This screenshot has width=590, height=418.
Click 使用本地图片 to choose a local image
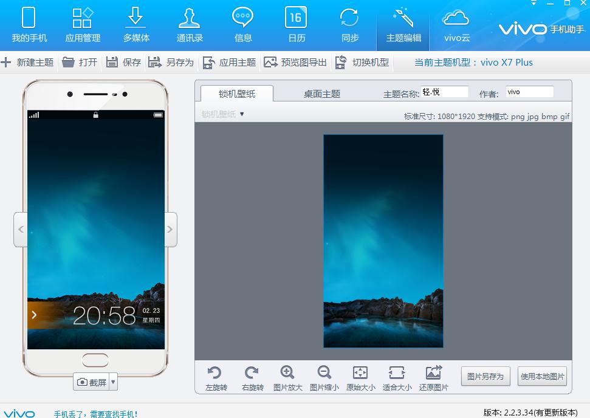(541, 376)
